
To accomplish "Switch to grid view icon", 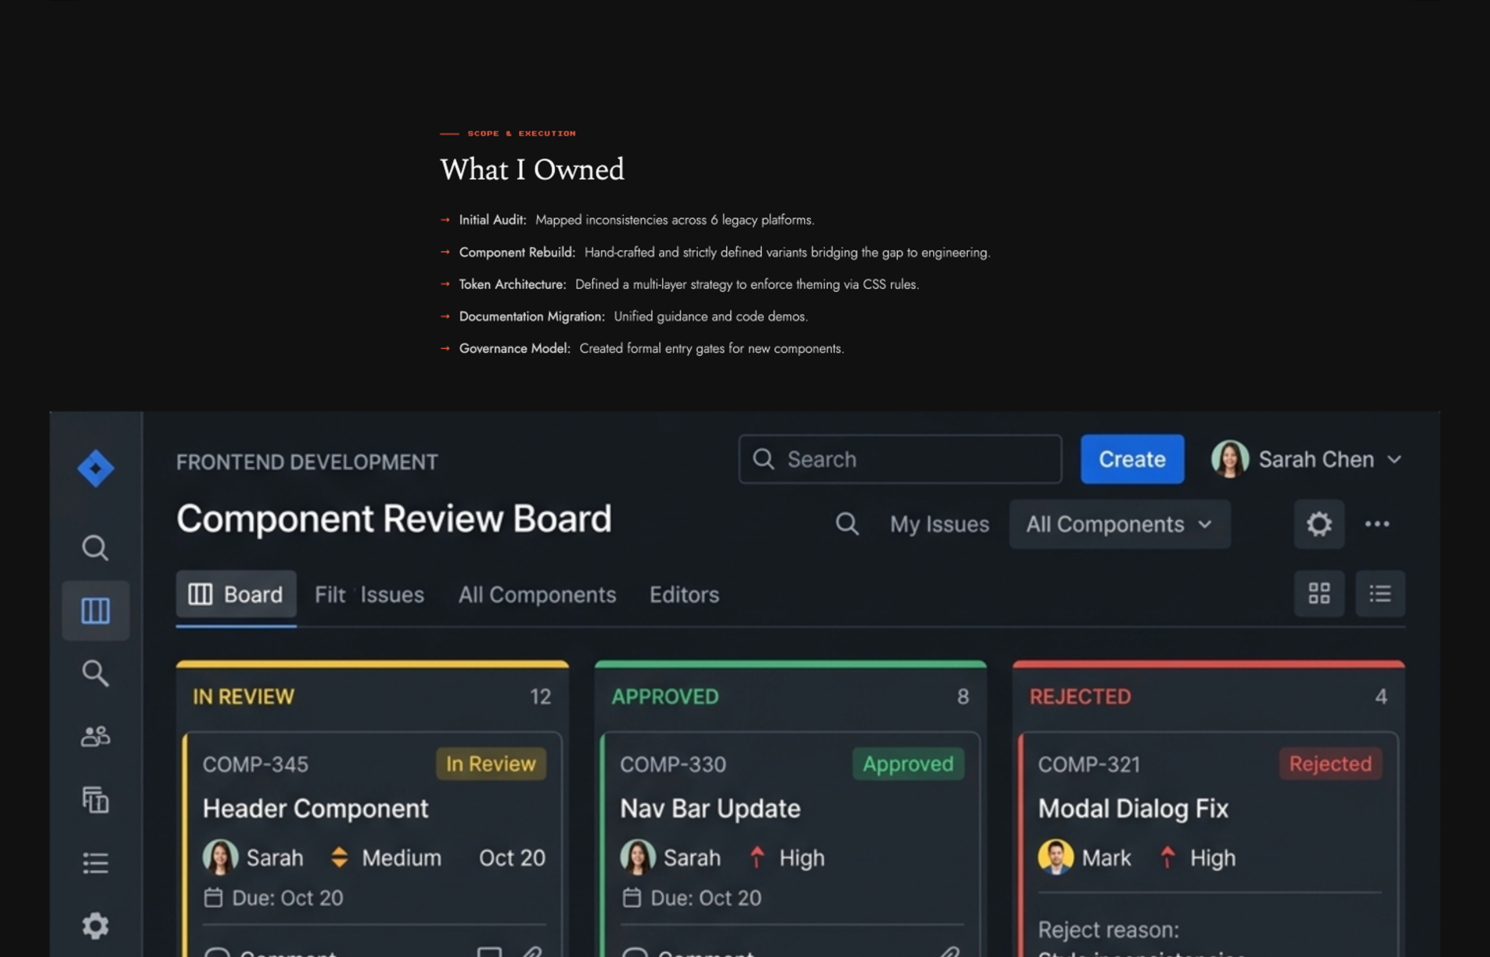I will (1319, 593).
